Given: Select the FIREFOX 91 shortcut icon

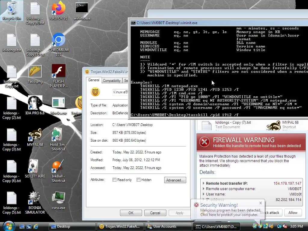Looking at the screenshot, I should tap(58, 11).
